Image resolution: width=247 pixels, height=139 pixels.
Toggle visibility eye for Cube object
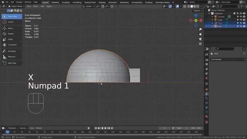tap(241, 20)
